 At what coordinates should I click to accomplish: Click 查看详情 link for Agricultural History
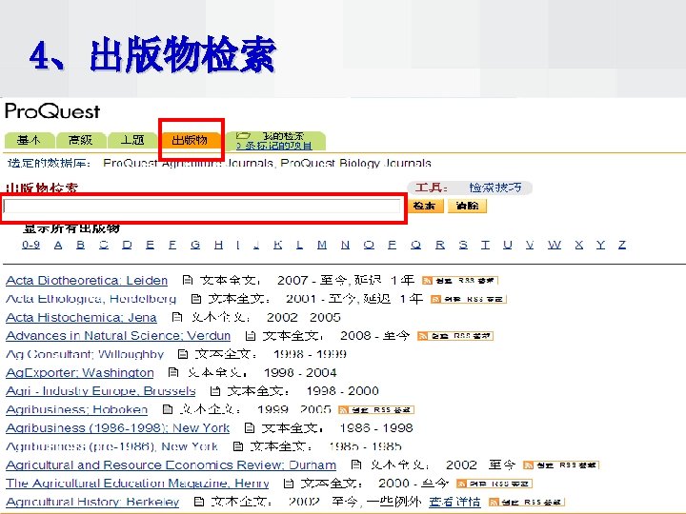(x=454, y=502)
